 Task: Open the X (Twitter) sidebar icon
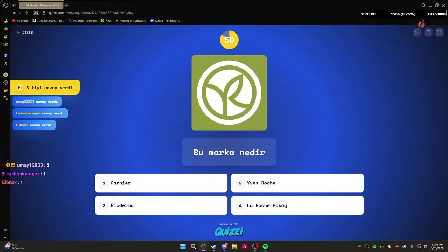pos(6,63)
